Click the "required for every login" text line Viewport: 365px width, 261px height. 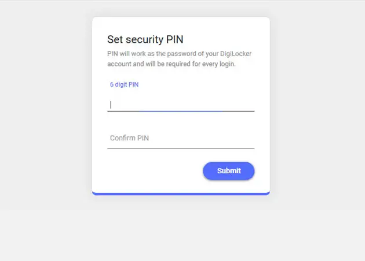coord(171,64)
